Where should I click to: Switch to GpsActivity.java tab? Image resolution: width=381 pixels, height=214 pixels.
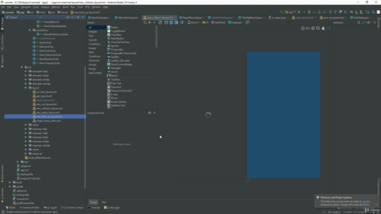pyautogui.click(x=100, y=18)
